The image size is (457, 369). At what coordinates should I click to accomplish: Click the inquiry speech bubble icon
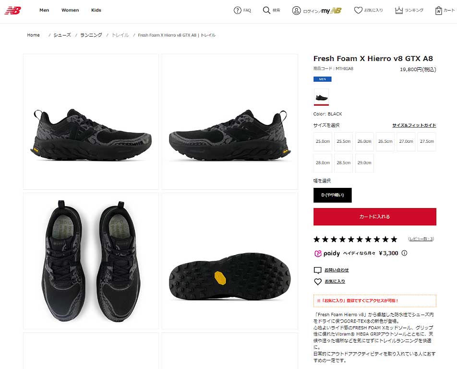[x=317, y=270]
